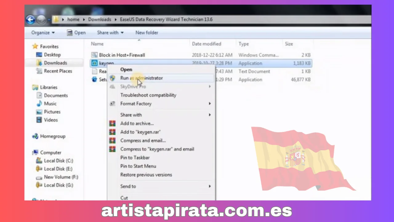This screenshot has height=222, width=394.
Task: Open the Share with toolbar dropdown
Action: tap(110, 33)
